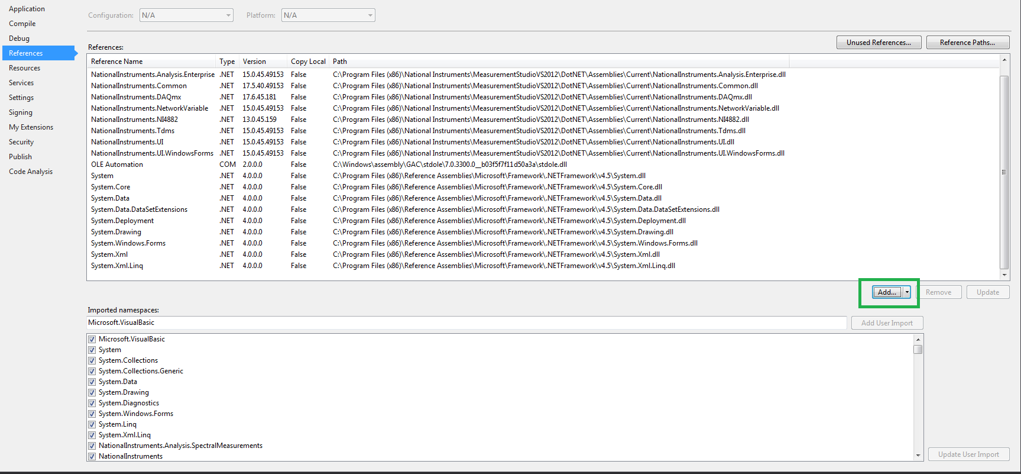Open the Application settings tab
The width and height of the screenshot is (1021, 474).
tap(27, 9)
